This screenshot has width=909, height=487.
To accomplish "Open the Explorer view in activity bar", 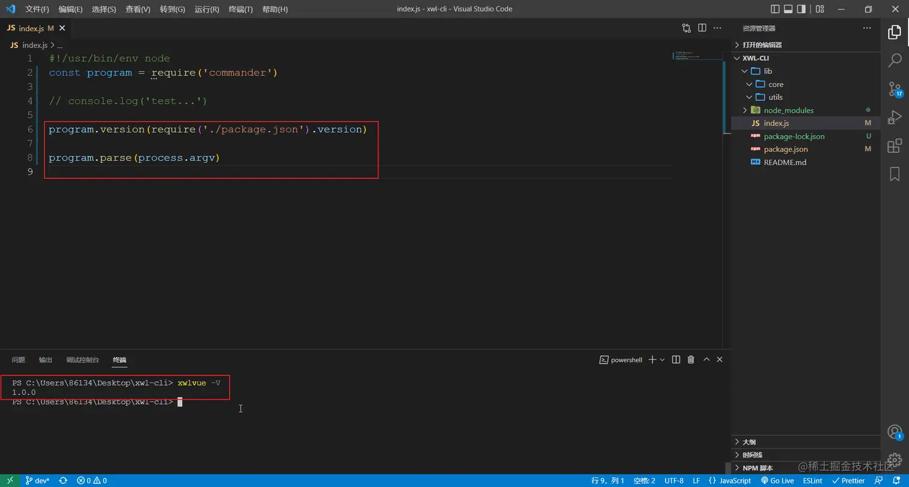I will (895, 32).
